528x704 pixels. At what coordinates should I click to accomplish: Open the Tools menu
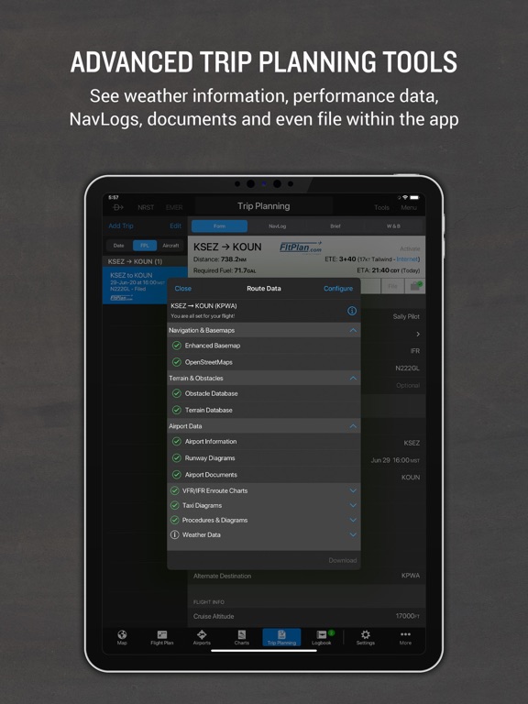coord(381,207)
